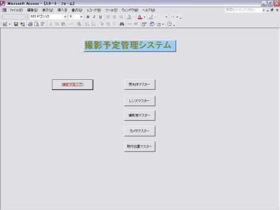Click the form View icon in toolbar
The height and width of the screenshot is (210, 280).
(5, 24)
